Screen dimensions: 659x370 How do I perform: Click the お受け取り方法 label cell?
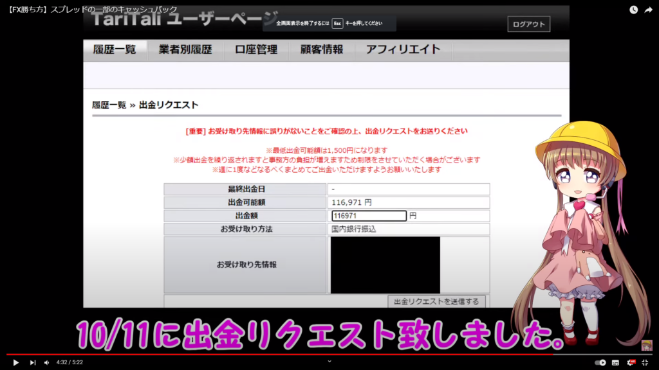pos(245,229)
